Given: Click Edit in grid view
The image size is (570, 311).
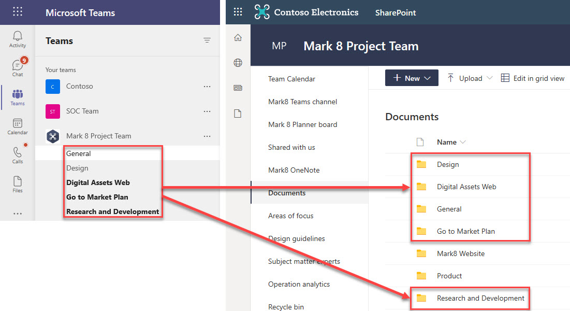Looking at the screenshot, I should coord(533,78).
